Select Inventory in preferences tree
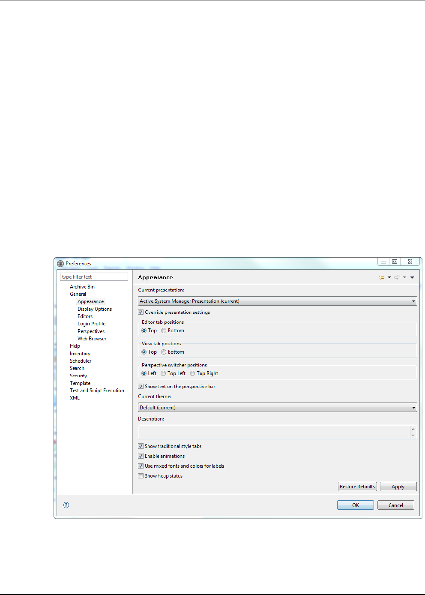The width and height of the screenshot is (425, 595). [80, 354]
